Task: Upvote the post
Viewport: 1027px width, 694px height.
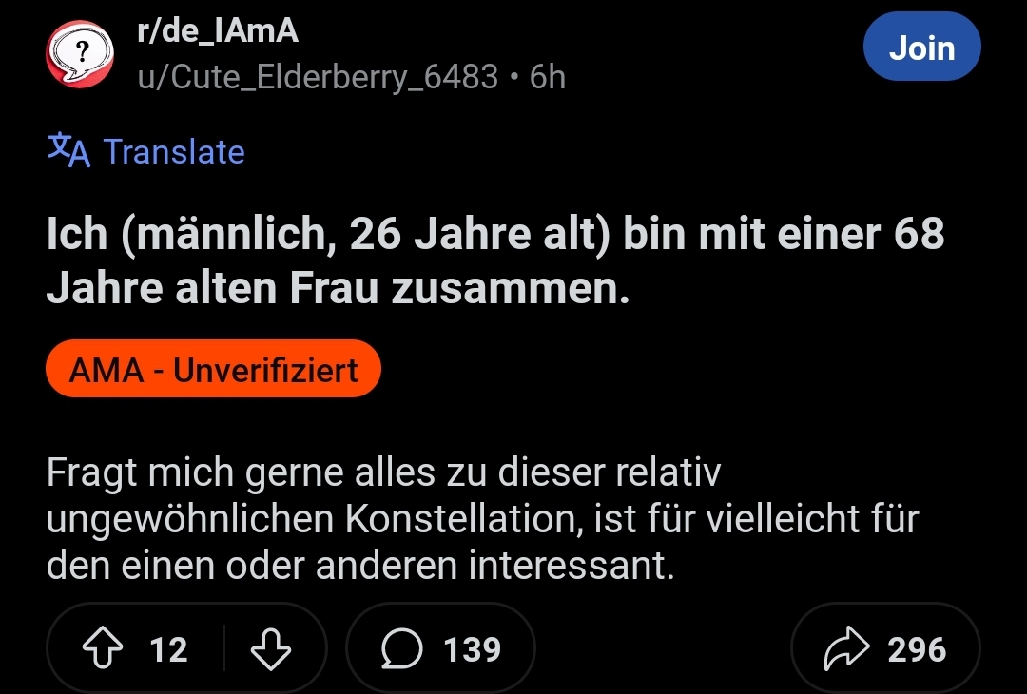Action: click(101, 649)
